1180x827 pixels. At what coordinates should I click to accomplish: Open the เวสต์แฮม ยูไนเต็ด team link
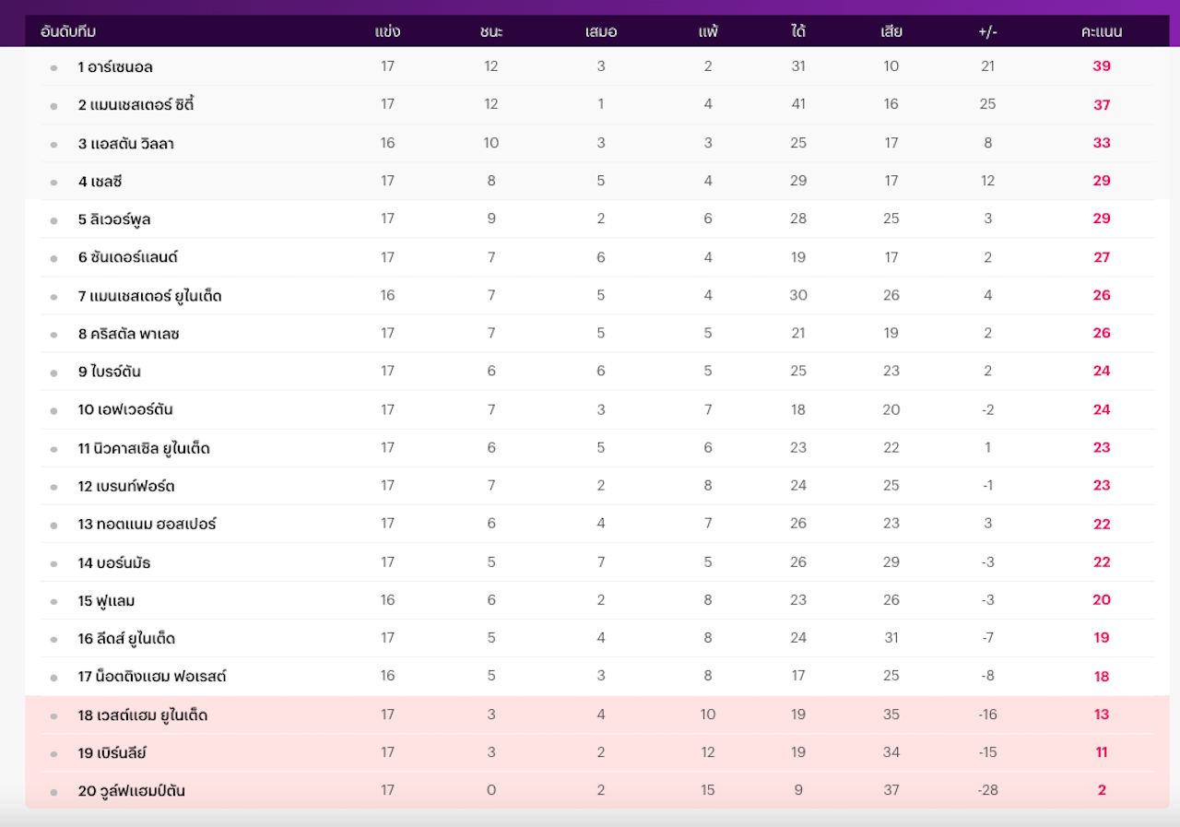(142, 715)
